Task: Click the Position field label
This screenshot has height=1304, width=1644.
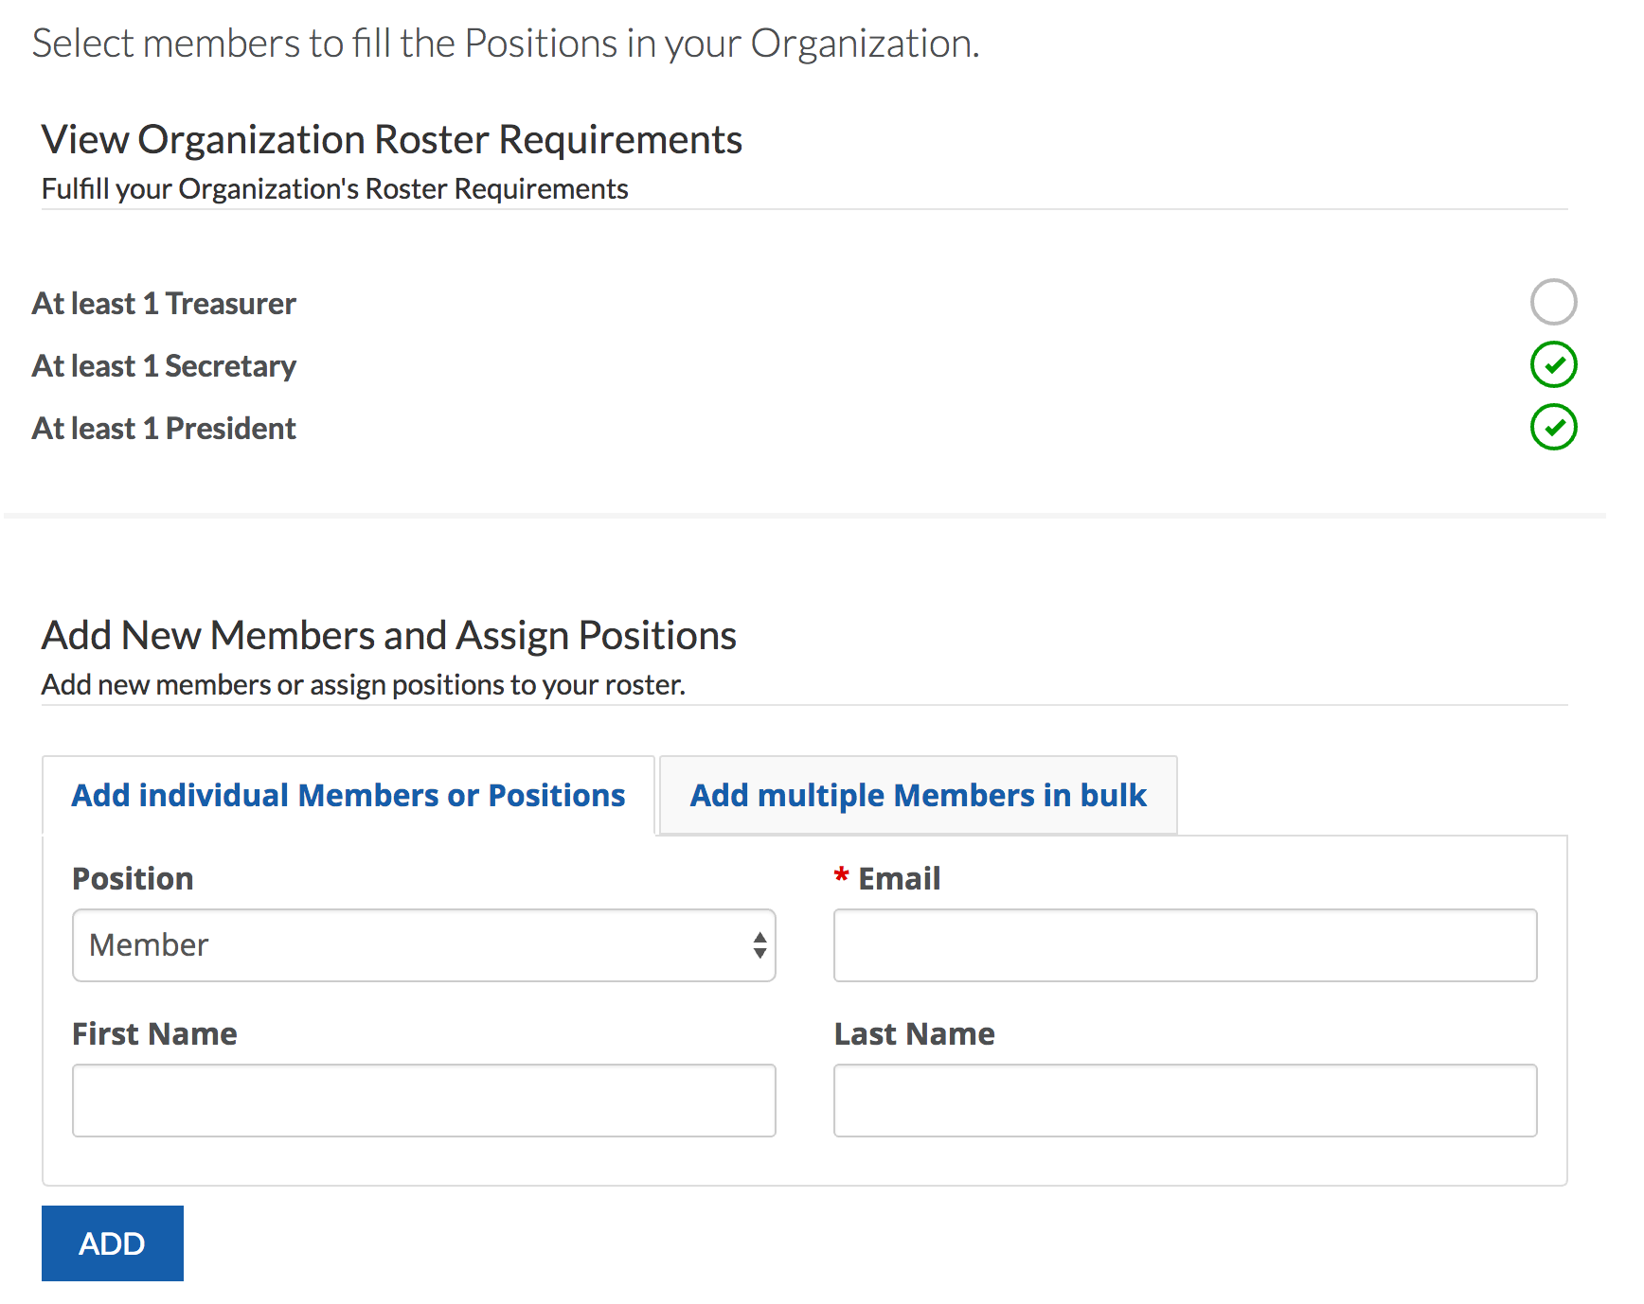Action: tap(134, 878)
